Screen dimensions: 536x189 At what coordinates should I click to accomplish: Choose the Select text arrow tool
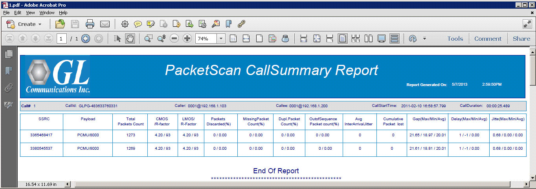pos(117,39)
